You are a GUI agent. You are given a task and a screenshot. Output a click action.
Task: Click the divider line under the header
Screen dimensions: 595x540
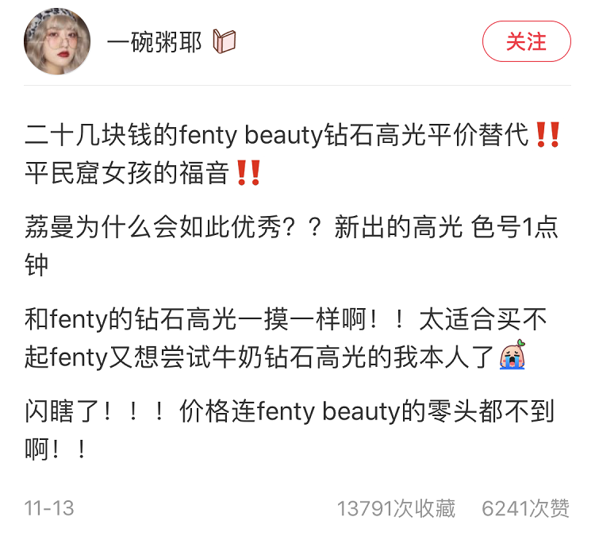297,86
